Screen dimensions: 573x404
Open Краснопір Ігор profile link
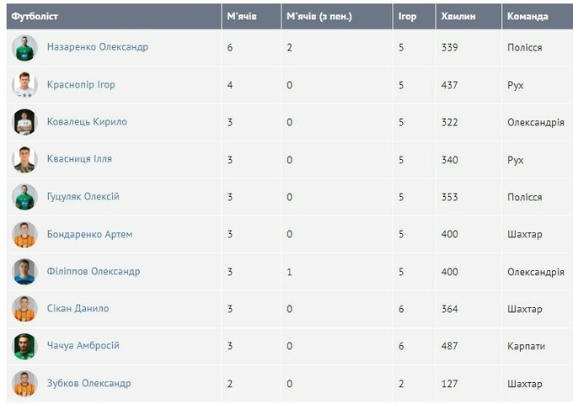pyautogui.click(x=81, y=85)
